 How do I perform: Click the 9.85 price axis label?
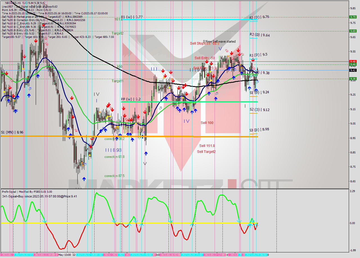coord(353,8)
